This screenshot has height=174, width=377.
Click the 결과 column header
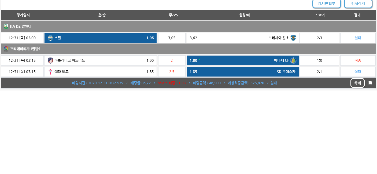357,15
